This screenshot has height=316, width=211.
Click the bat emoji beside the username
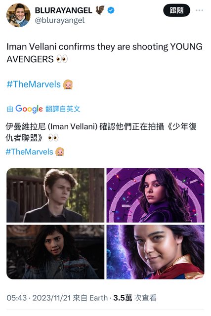coord(100,10)
